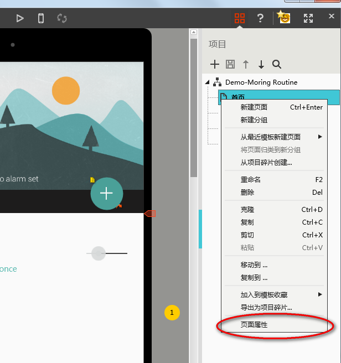Screen dimensions: 341x363
Task: Add a new page with plus icon
Action: click(x=215, y=64)
